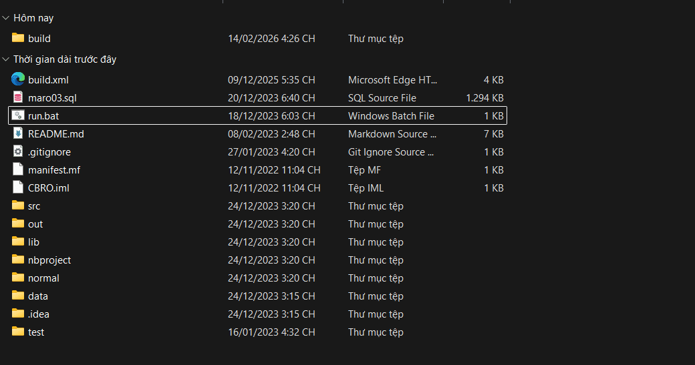Select the build.xml Edge icon
This screenshot has height=365, width=695.
[18, 79]
